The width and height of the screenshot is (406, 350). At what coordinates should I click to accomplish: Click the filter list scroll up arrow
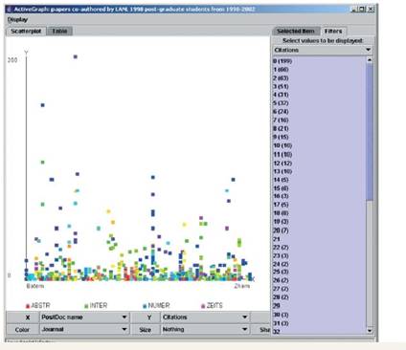[370, 60]
